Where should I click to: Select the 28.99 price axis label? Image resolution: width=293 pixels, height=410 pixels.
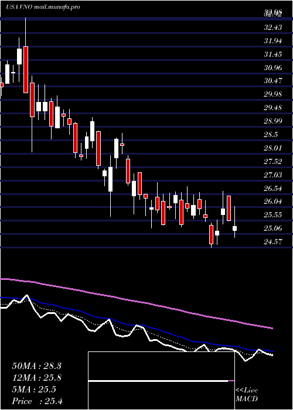273,121
